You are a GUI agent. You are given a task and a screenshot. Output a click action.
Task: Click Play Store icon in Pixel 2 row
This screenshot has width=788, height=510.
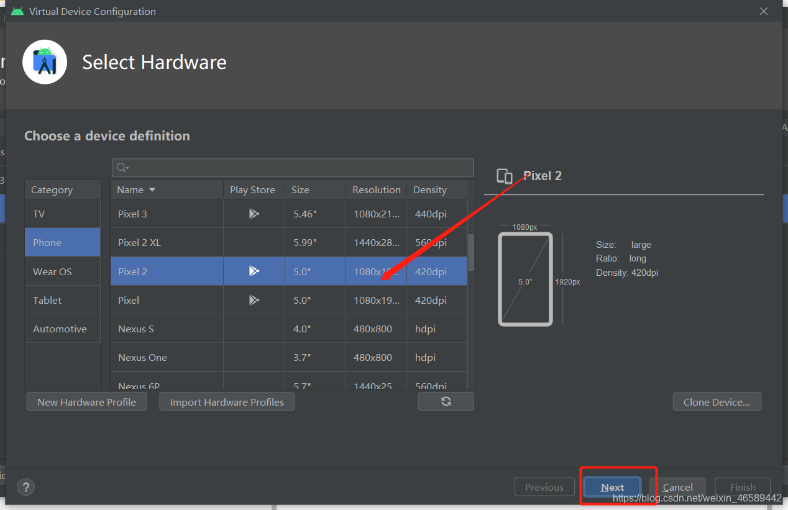(254, 271)
